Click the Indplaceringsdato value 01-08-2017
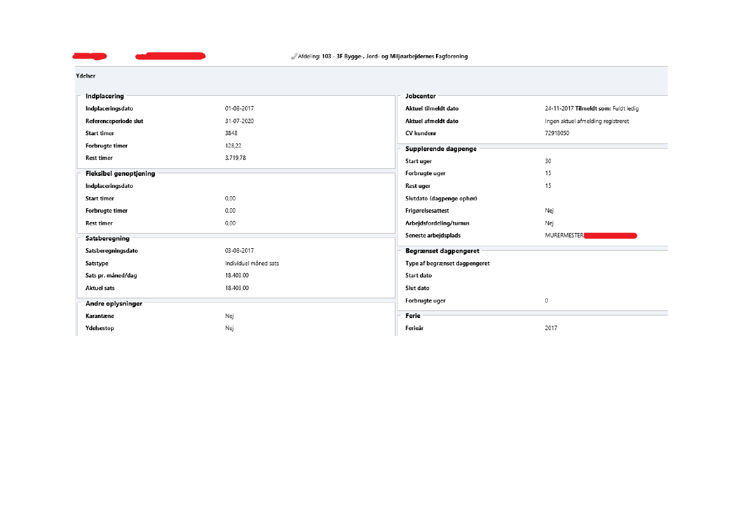 [x=239, y=109]
